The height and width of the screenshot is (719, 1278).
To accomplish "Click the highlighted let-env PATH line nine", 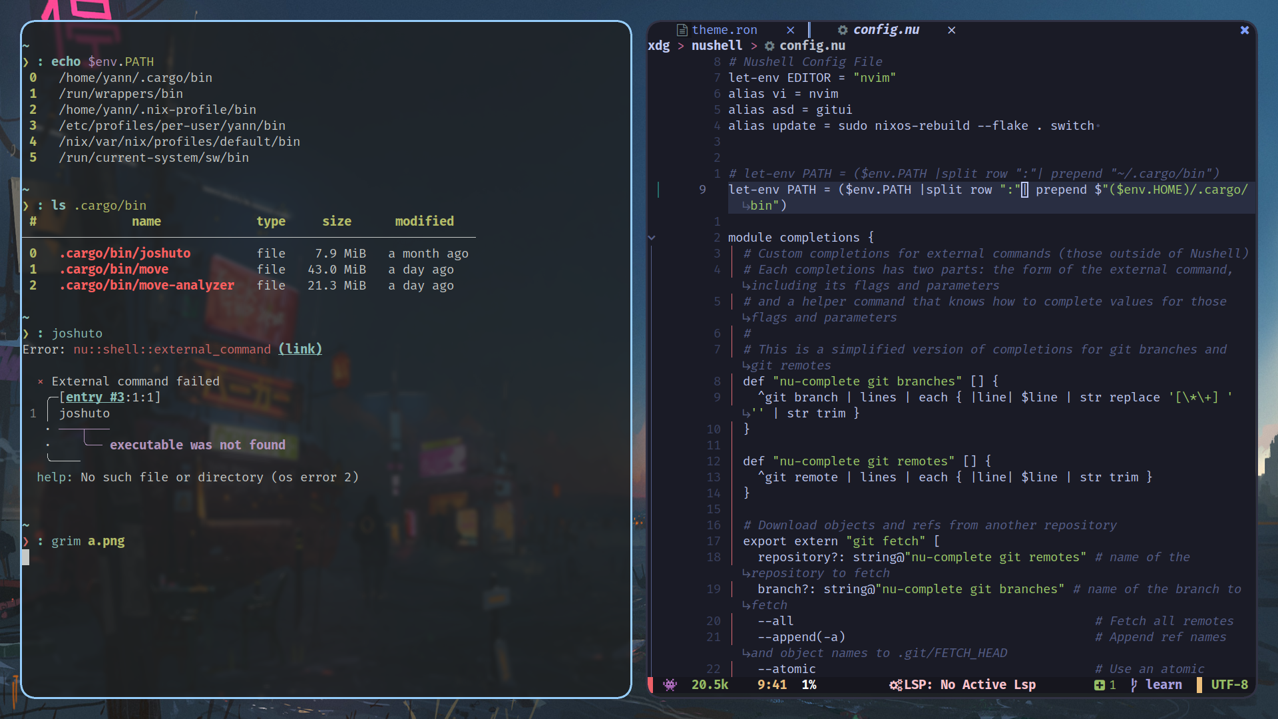I will point(932,189).
